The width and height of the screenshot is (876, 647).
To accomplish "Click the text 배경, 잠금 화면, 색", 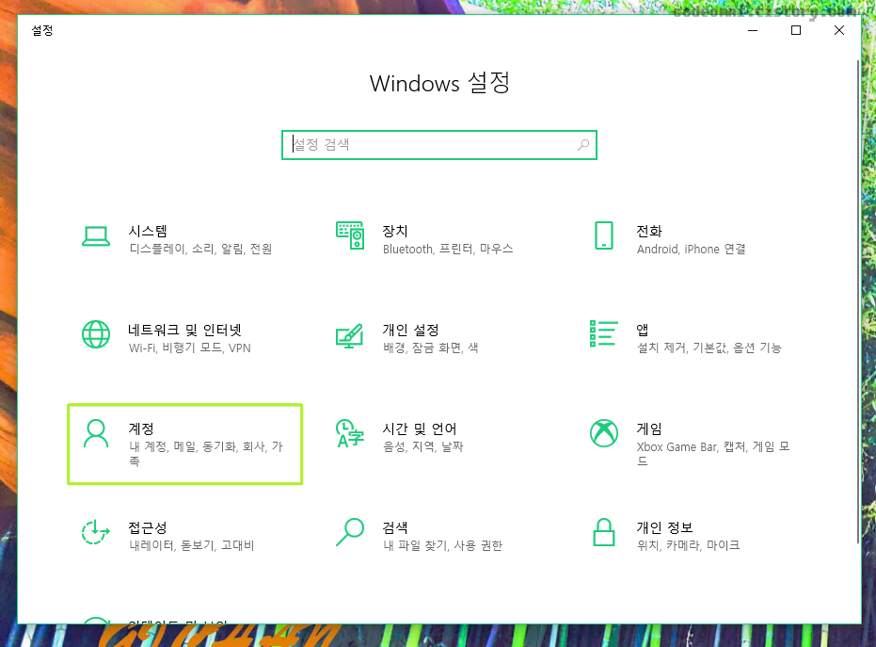I will click(431, 348).
